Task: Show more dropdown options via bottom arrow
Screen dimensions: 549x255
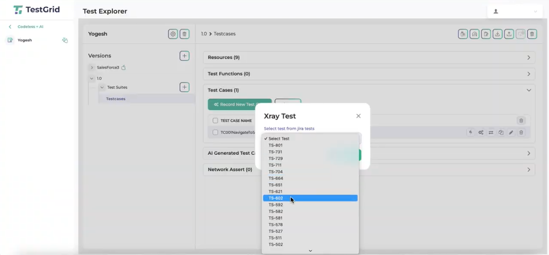Action: 310,251
